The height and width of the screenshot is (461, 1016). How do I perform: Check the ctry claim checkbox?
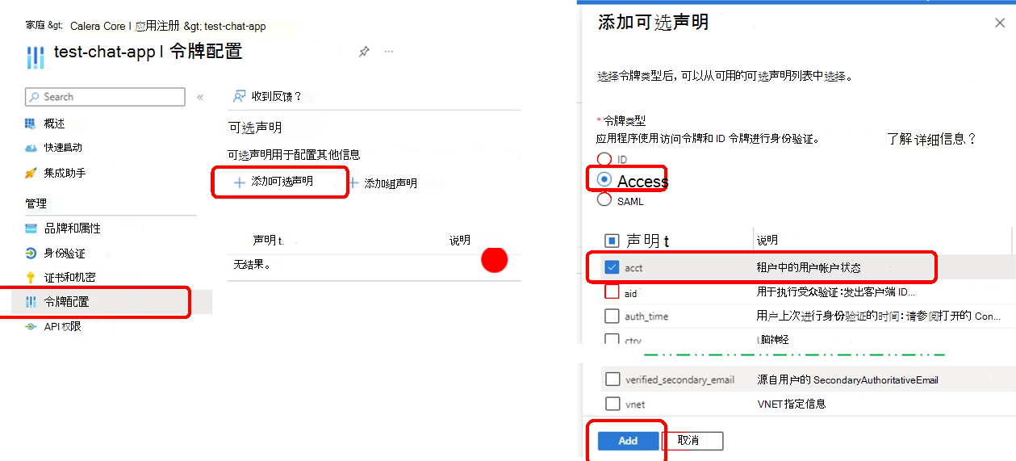click(x=612, y=340)
